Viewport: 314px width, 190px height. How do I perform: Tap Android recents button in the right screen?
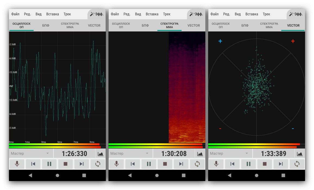pyautogui.click(x=283, y=175)
